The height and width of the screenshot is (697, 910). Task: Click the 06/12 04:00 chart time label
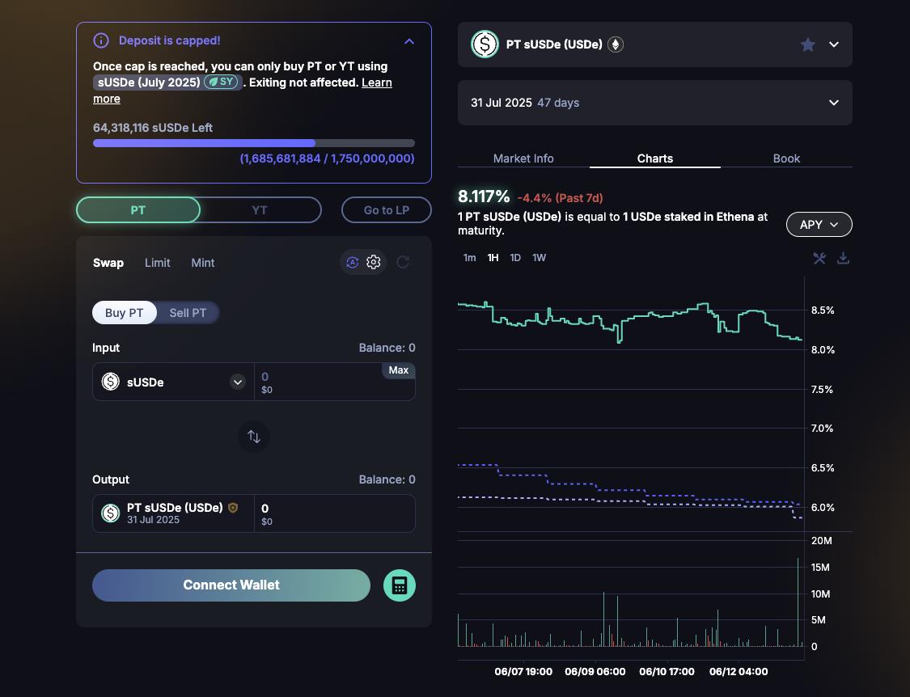(x=739, y=671)
